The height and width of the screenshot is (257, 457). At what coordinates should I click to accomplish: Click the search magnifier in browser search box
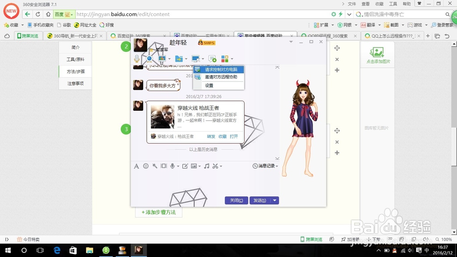click(447, 14)
